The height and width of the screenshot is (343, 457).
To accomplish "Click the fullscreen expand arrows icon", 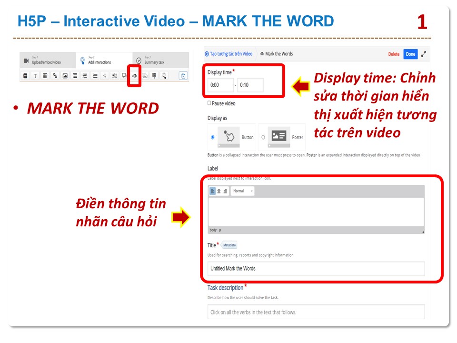I will (423, 54).
